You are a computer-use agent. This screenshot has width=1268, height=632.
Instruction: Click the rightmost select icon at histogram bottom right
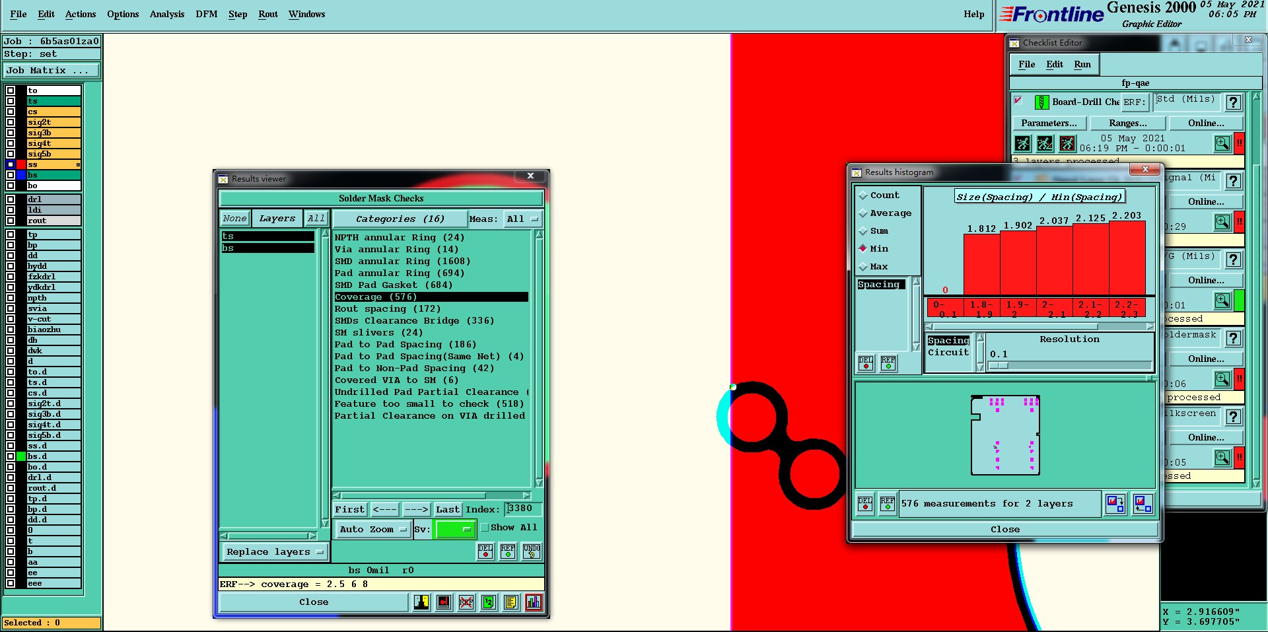1143,504
